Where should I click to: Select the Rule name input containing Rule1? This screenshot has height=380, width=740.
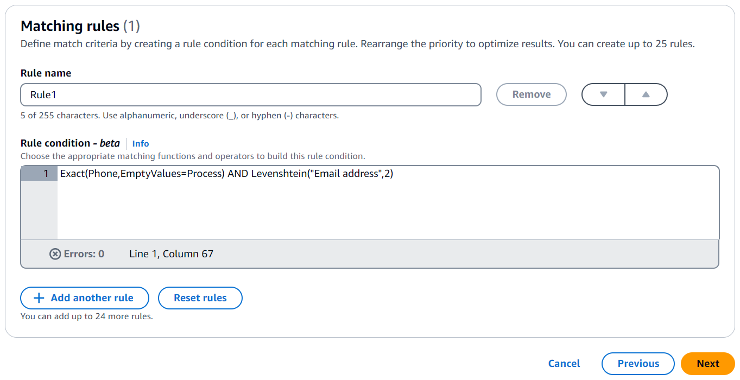250,94
